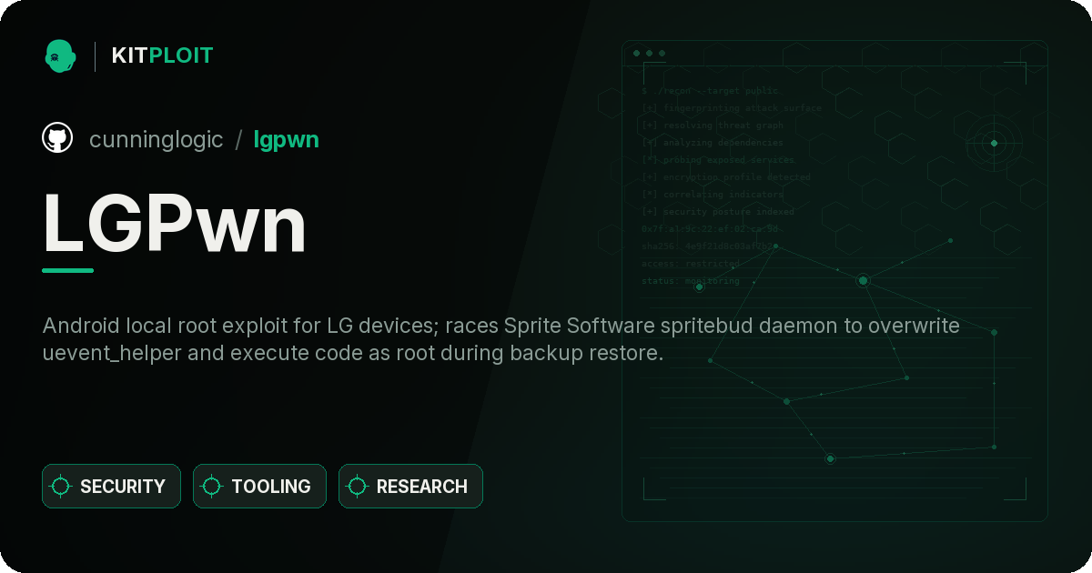The width and height of the screenshot is (1092, 573).
Task: Click the terminal line 'resolving threat graph'
Action: 712,126
